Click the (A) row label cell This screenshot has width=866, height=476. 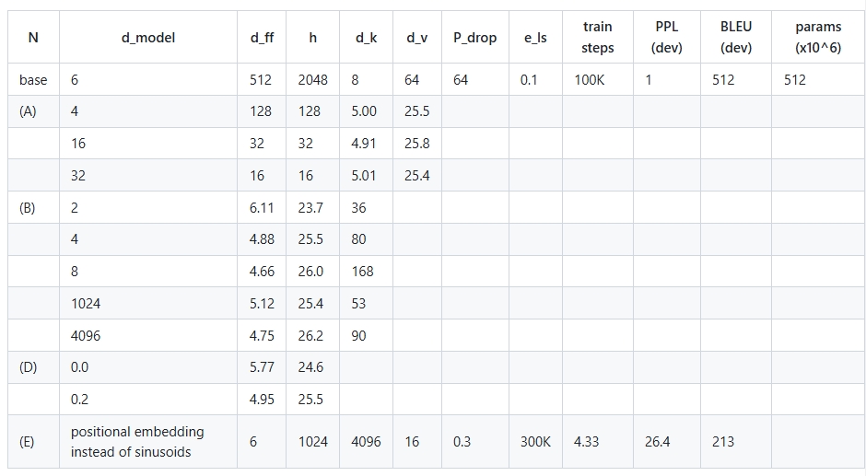coord(34,111)
